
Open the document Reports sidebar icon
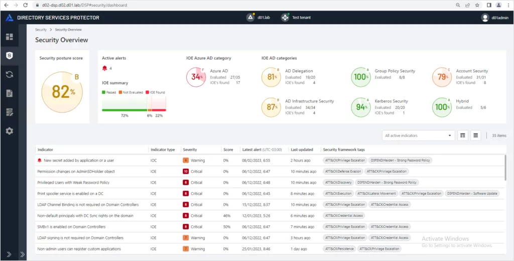coord(10,93)
